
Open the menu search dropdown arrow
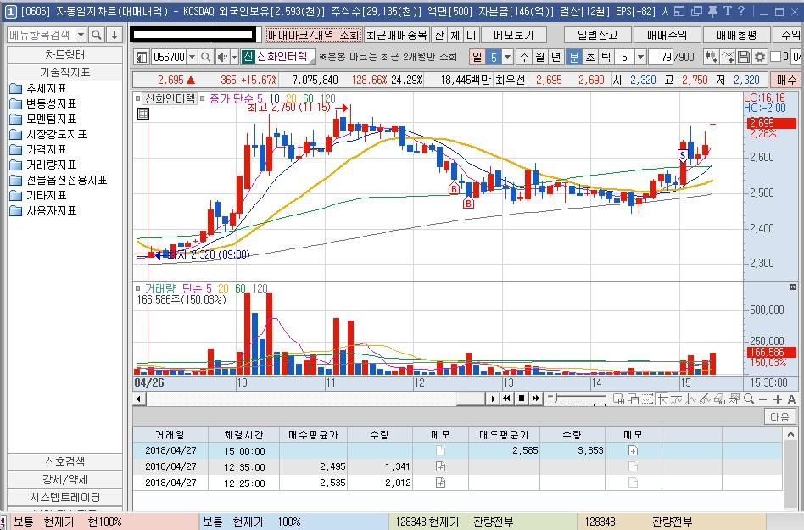pos(81,35)
